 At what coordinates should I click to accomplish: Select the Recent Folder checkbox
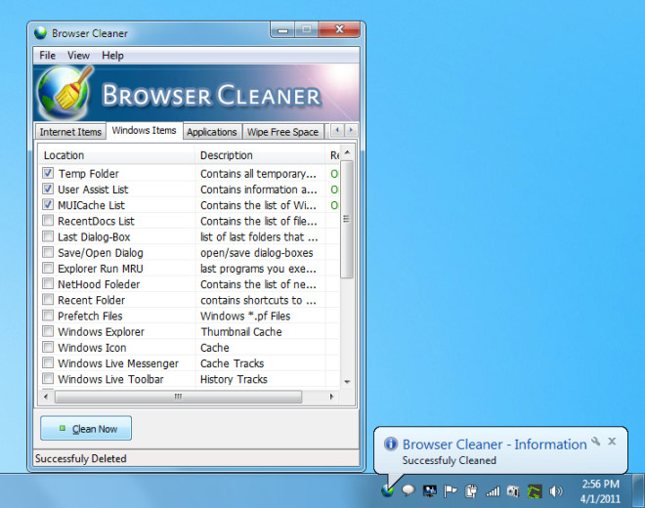point(48,300)
